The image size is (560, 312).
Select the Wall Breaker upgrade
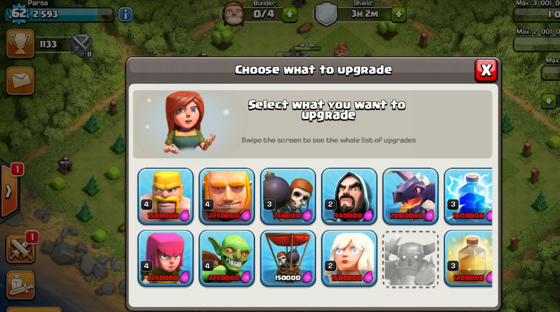(288, 196)
